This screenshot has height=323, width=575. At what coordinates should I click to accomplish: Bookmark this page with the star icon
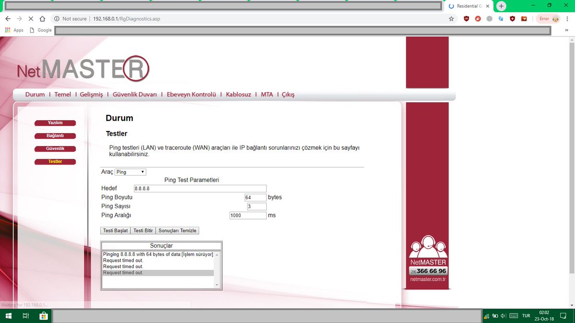451,19
